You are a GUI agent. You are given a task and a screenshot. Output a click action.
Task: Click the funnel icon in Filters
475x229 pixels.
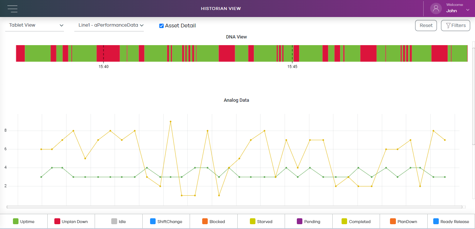point(448,26)
